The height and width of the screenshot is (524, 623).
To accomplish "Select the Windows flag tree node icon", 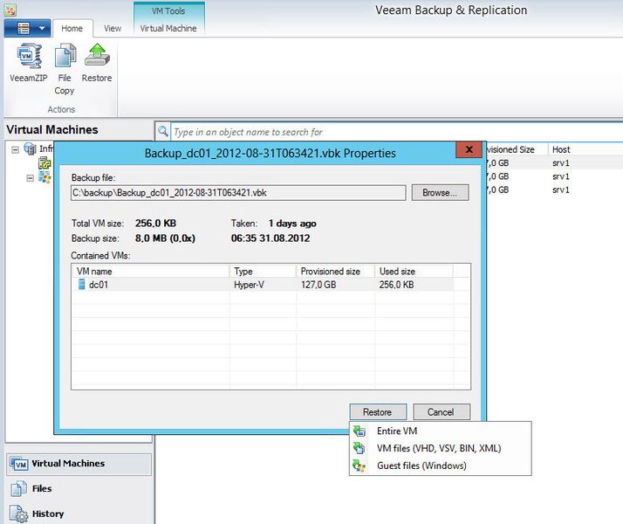I will coord(44,177).
